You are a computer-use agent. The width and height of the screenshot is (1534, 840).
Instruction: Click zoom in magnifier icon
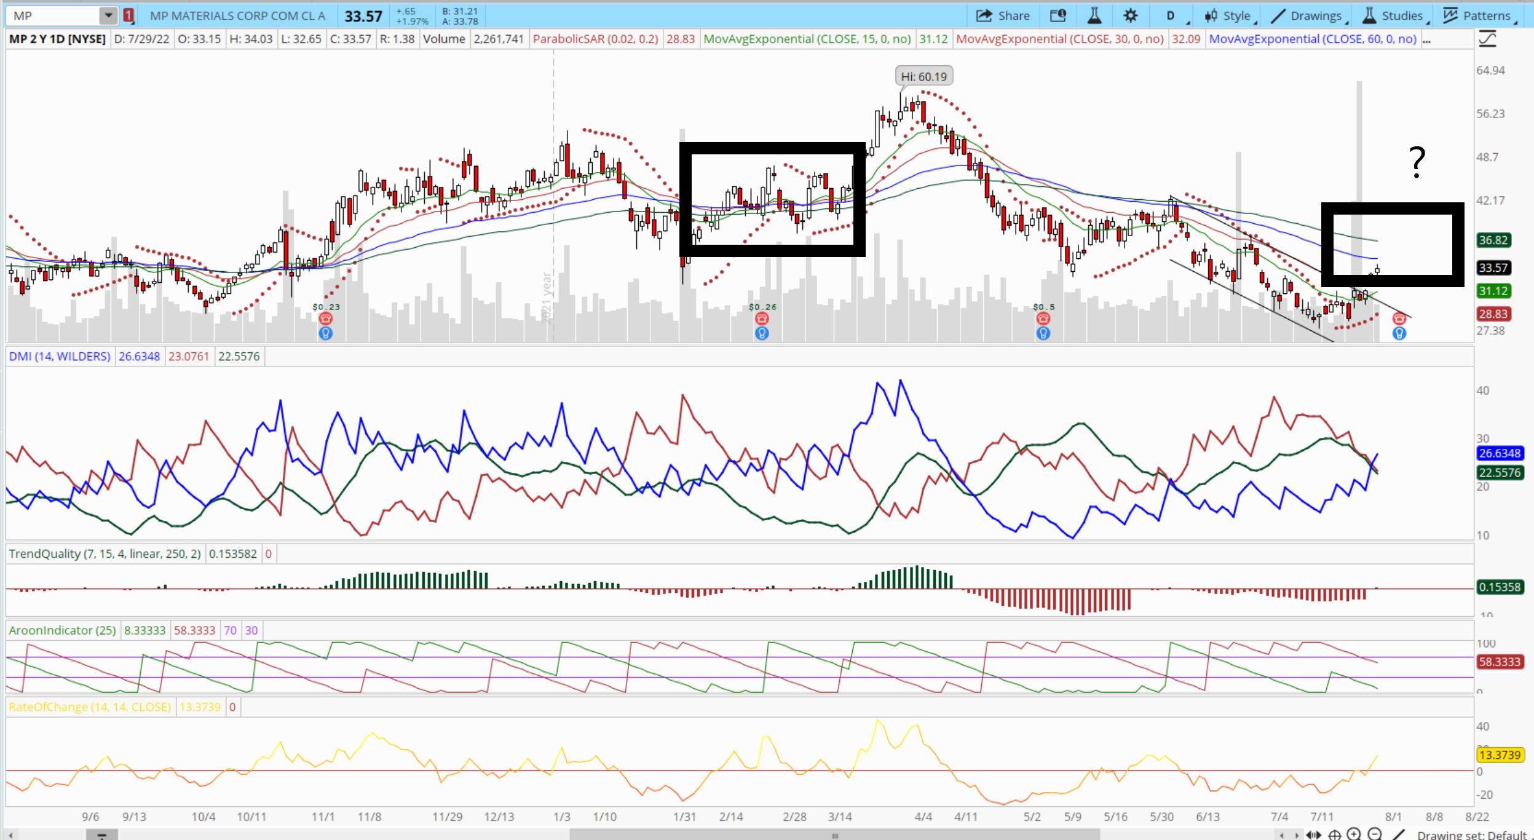tap(1354, 834)
